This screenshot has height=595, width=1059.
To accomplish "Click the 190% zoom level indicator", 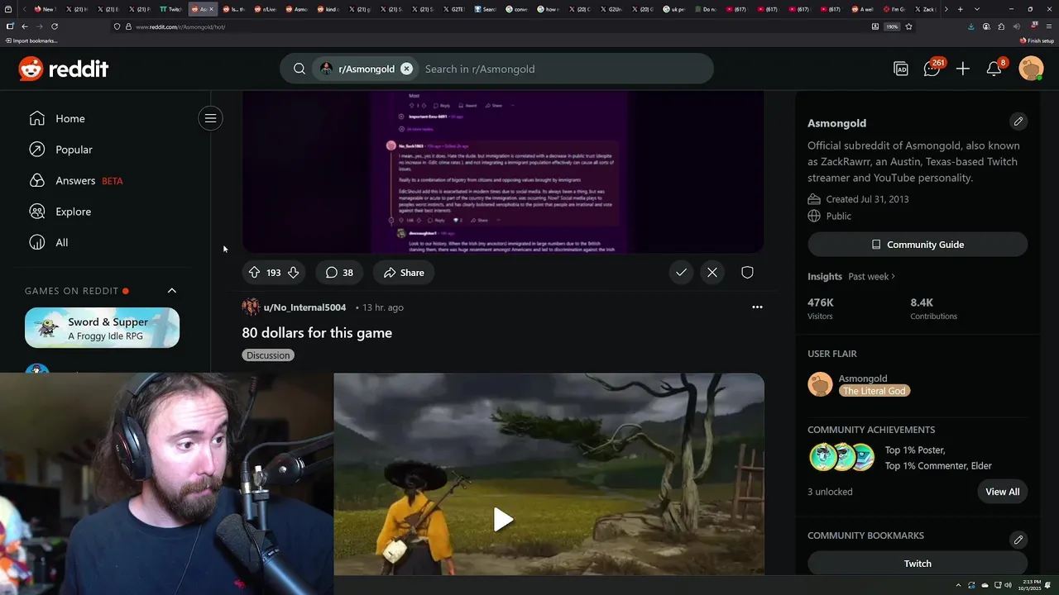I will [x=892, y=26].
